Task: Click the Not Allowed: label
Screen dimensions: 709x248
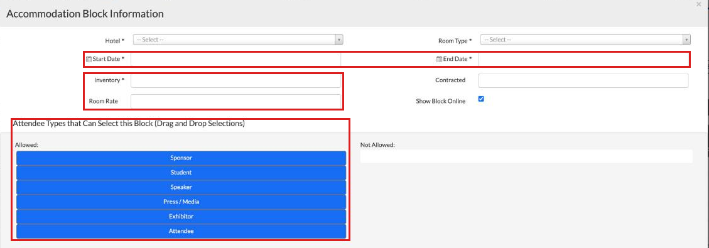Action: (x=377, y=145)
